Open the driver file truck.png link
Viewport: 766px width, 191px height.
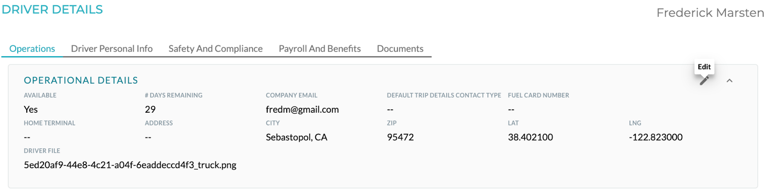[130, 165]
